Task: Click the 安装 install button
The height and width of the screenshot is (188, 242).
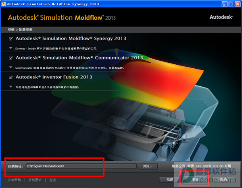Action: tap(195, 180)
